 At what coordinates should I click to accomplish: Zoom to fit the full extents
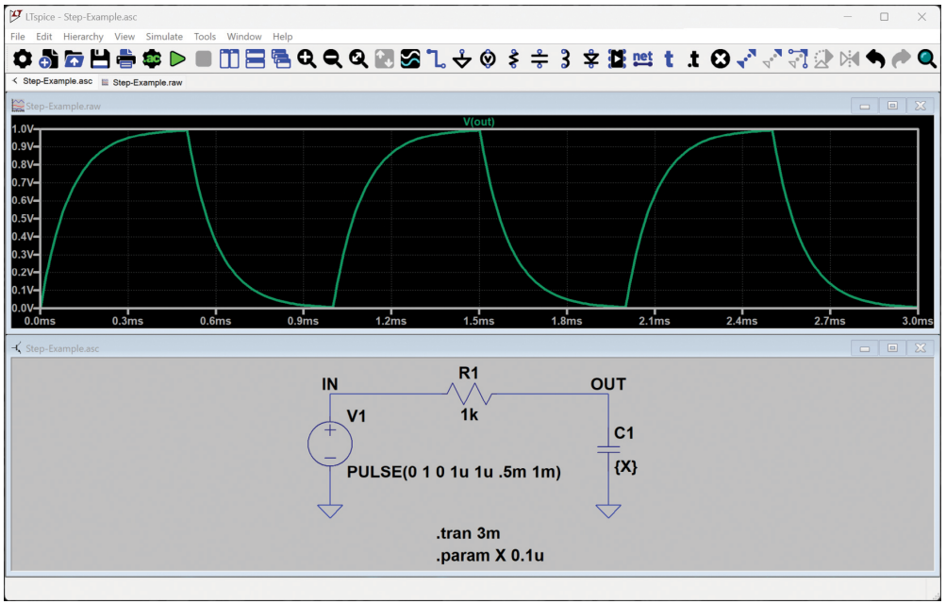(358, 59)
